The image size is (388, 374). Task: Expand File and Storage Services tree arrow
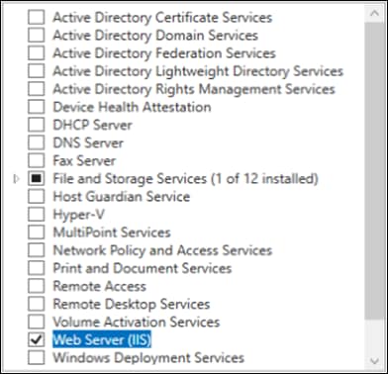coord(16,179)
